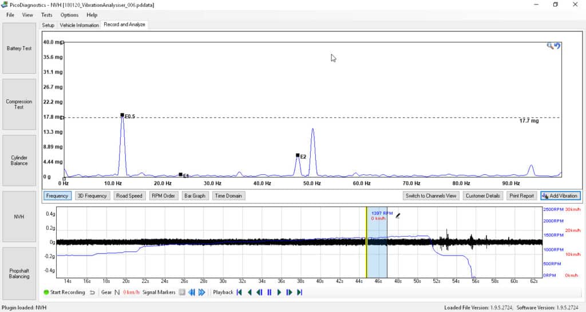Click the zoom magnifier icon on graph
Image resolution: width=586 pixels, height=312 pixels.
click(x=550, y=46)
